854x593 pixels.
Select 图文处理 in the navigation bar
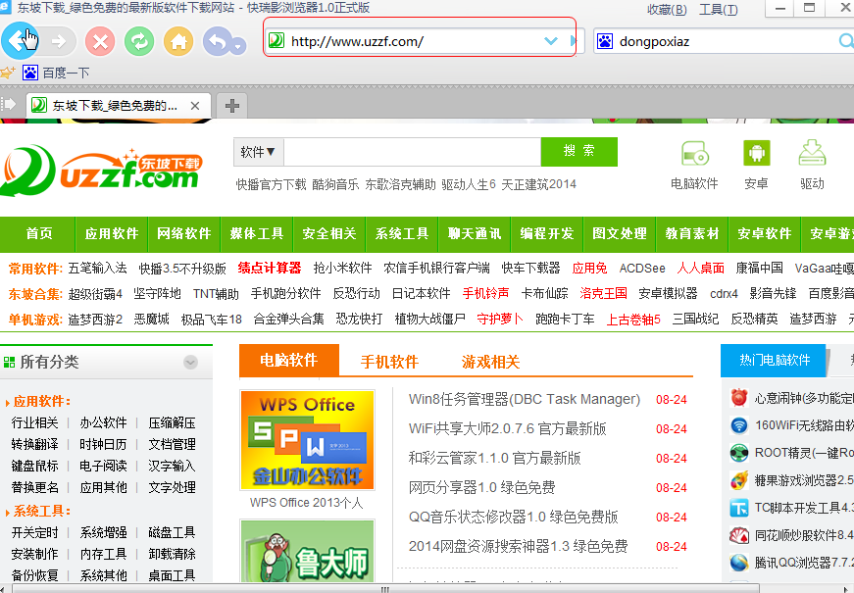pyautogui.click(x=620, y=233)
